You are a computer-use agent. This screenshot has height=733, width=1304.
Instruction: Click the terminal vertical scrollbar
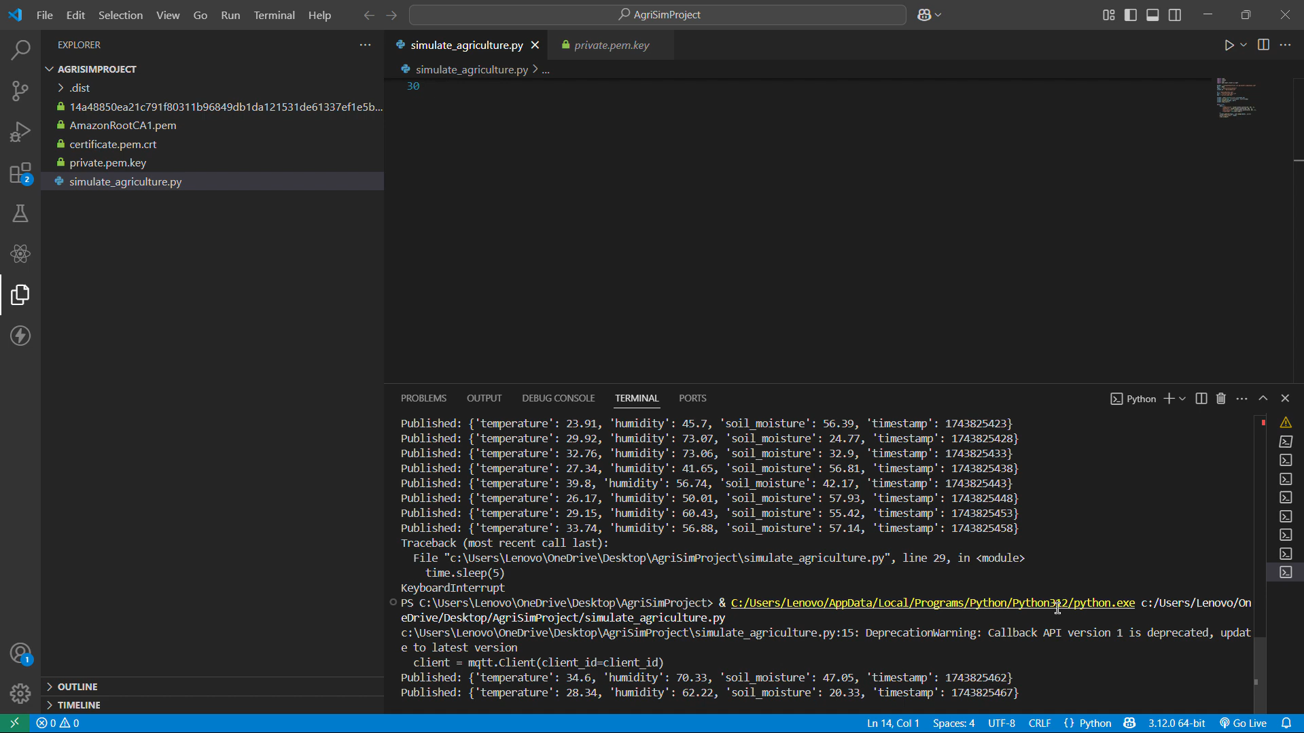tap(1259, 675)
